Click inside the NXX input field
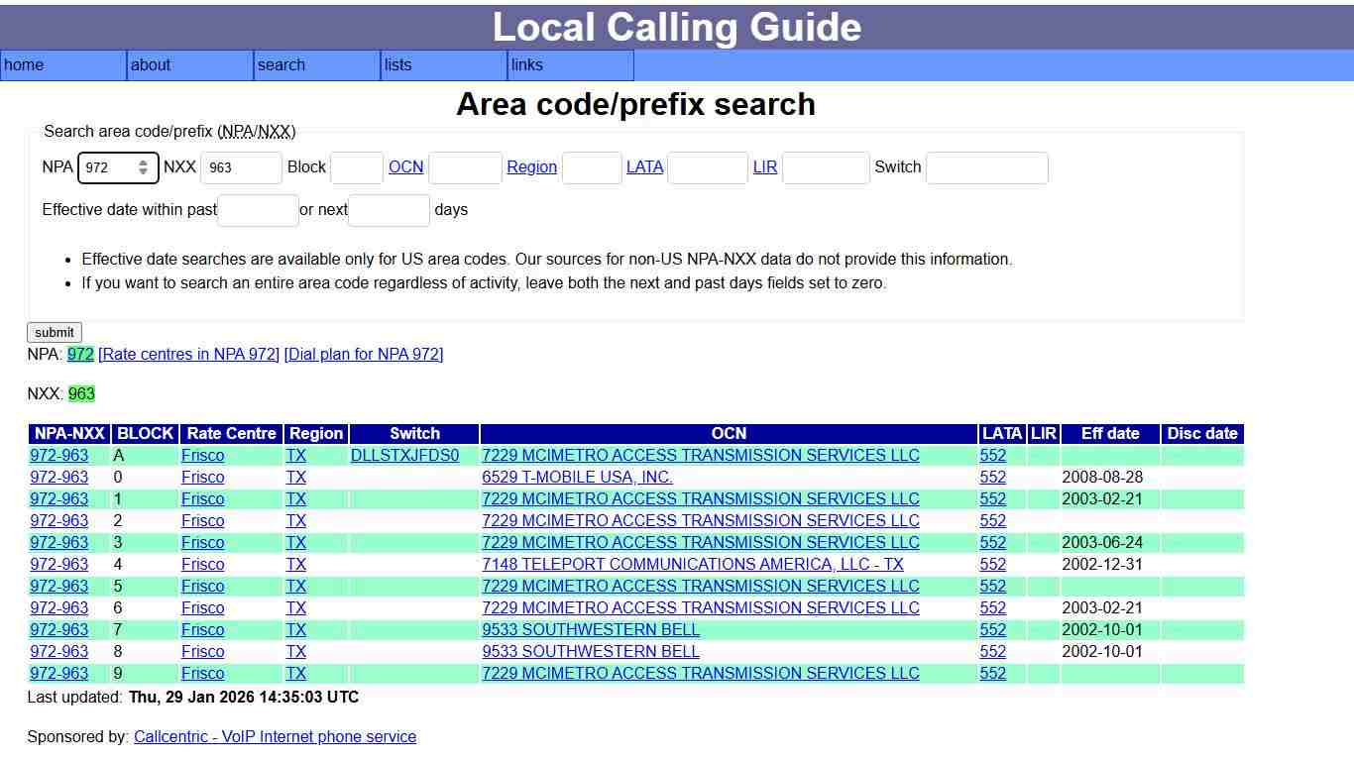This screenshot has height=761, width=1354. coord(241,167)
